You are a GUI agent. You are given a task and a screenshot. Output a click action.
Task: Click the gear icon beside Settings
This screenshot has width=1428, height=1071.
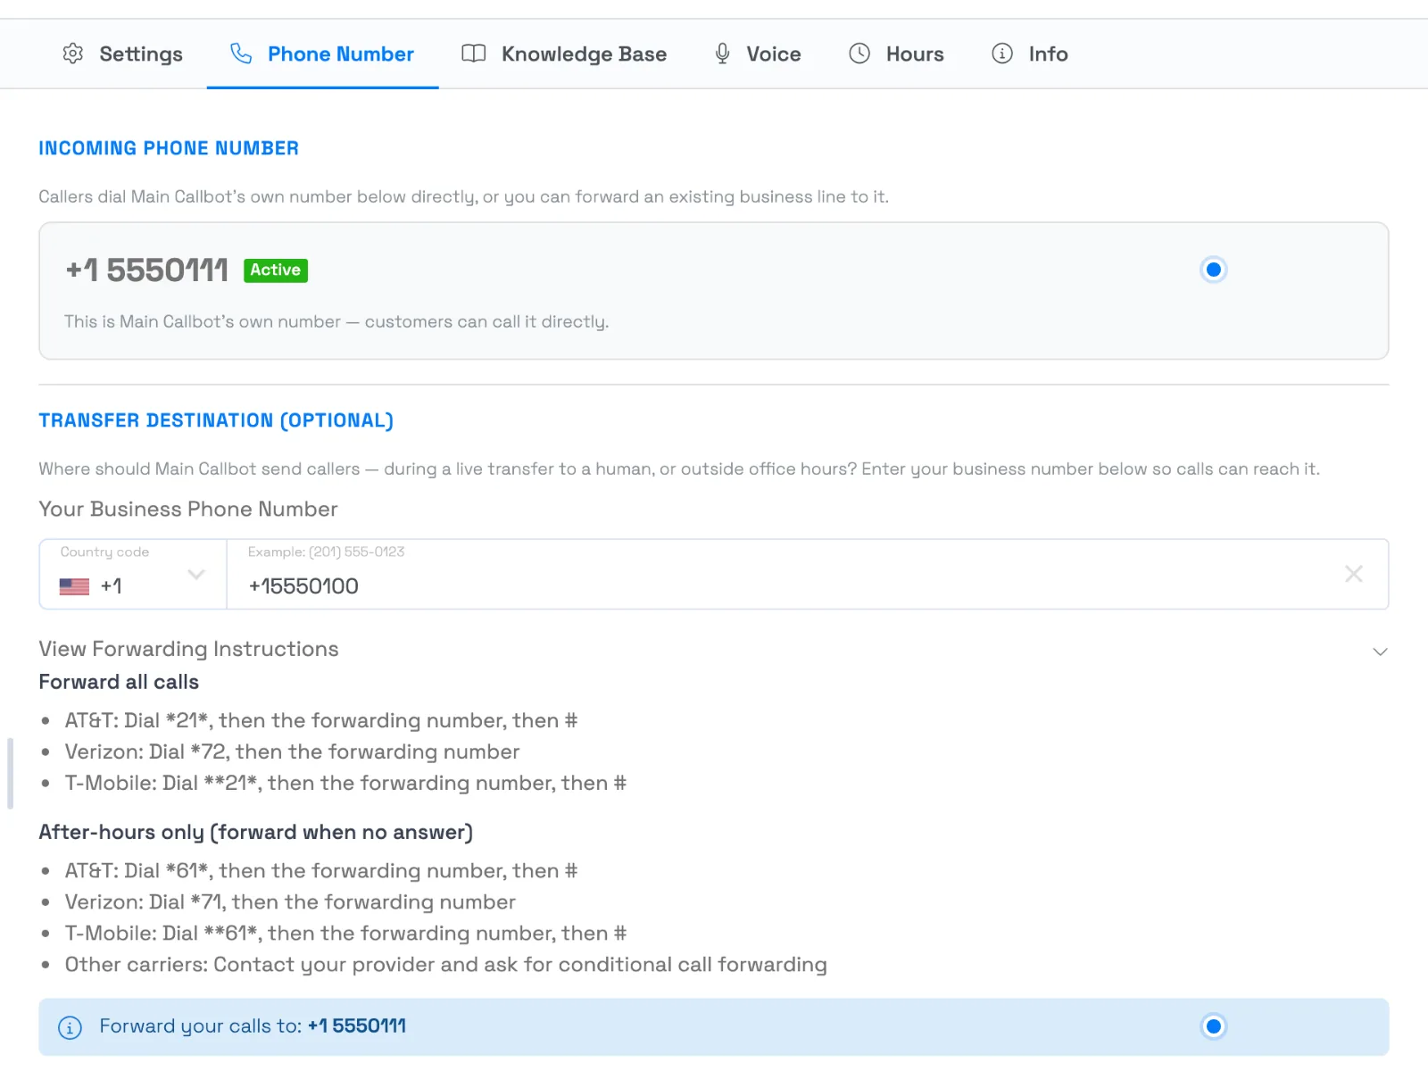pos(73,54)
